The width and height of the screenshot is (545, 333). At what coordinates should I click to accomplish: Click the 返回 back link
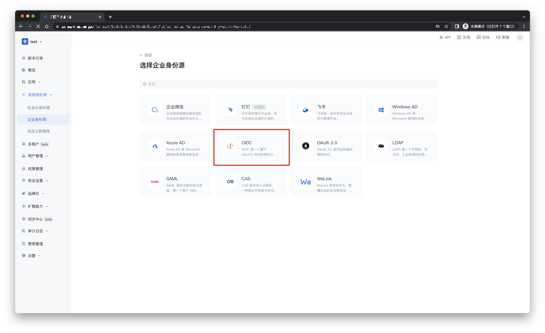coord(146,55)
